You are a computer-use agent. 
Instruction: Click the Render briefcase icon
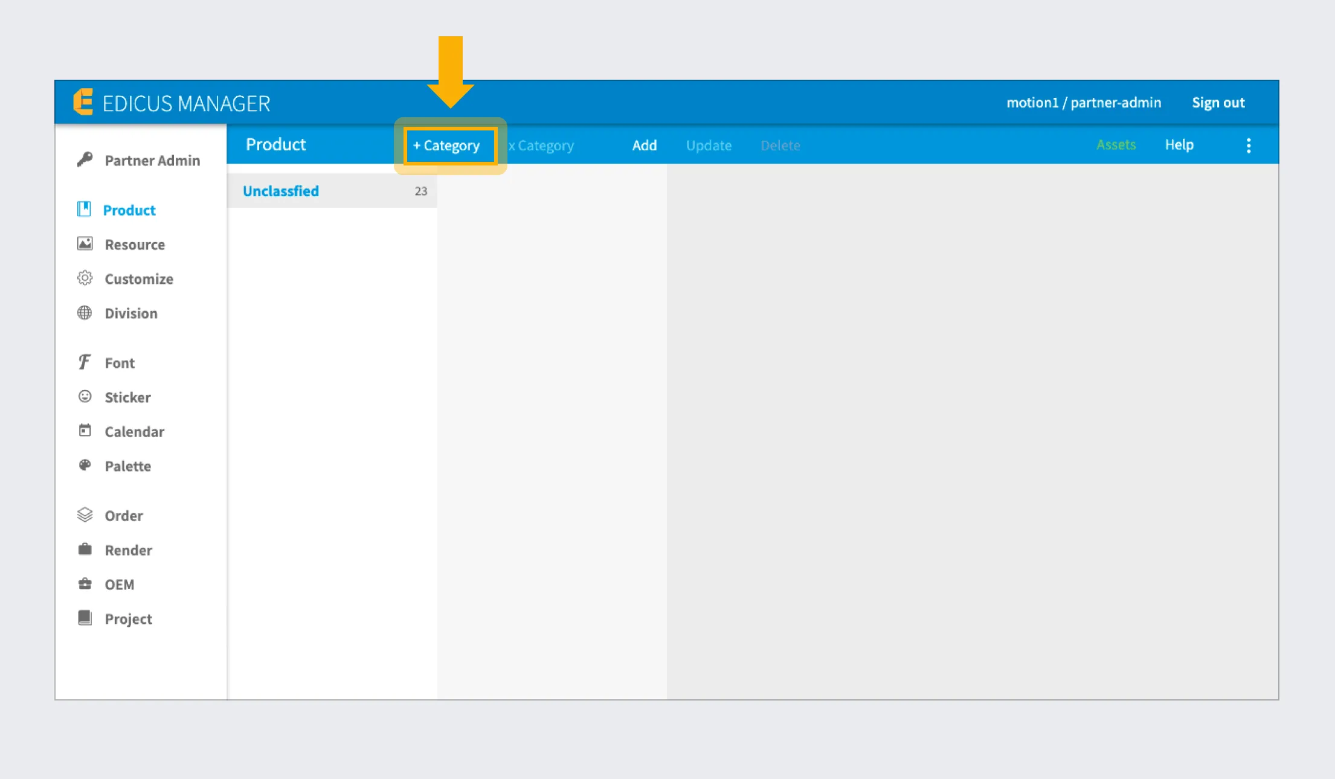tap(85, 549)
